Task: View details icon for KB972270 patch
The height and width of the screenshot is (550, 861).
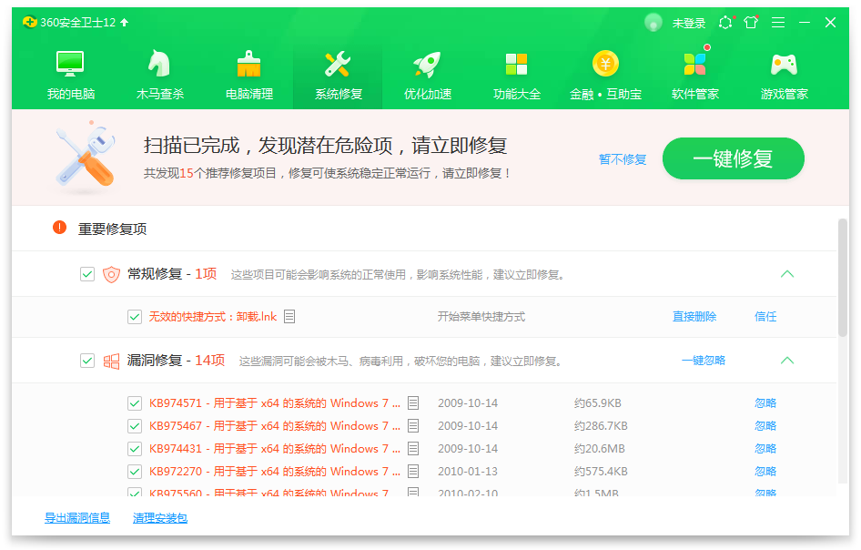Action: [x=413, y=472]
